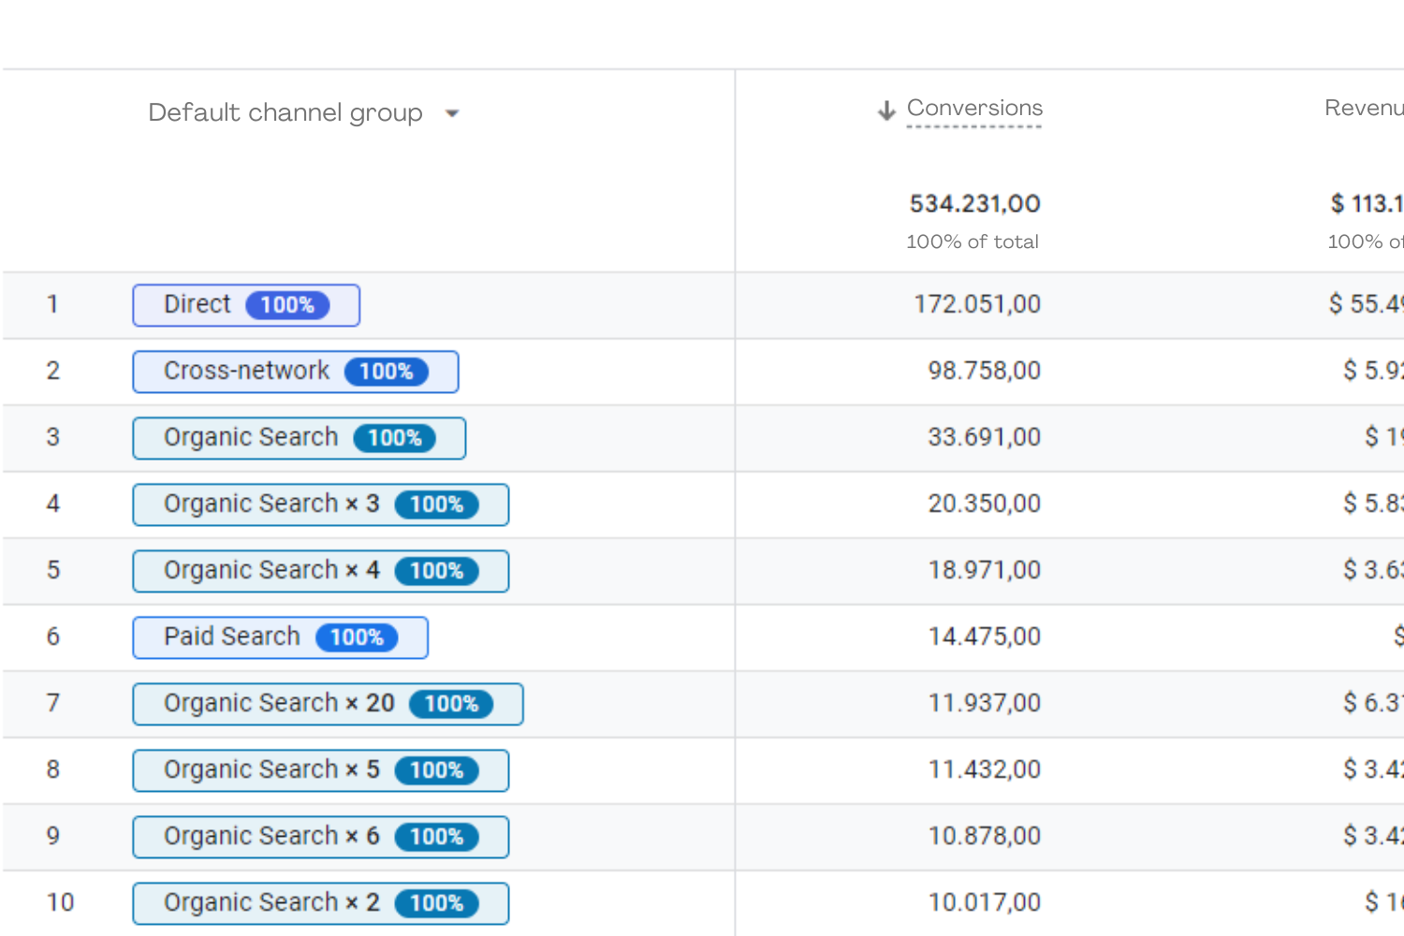Click the Revenue column header
This screenshot has height=936, width=1404.
tap(1363, 109)
